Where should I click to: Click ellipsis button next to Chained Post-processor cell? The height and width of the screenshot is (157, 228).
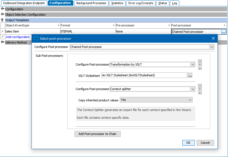click(223, 32)
